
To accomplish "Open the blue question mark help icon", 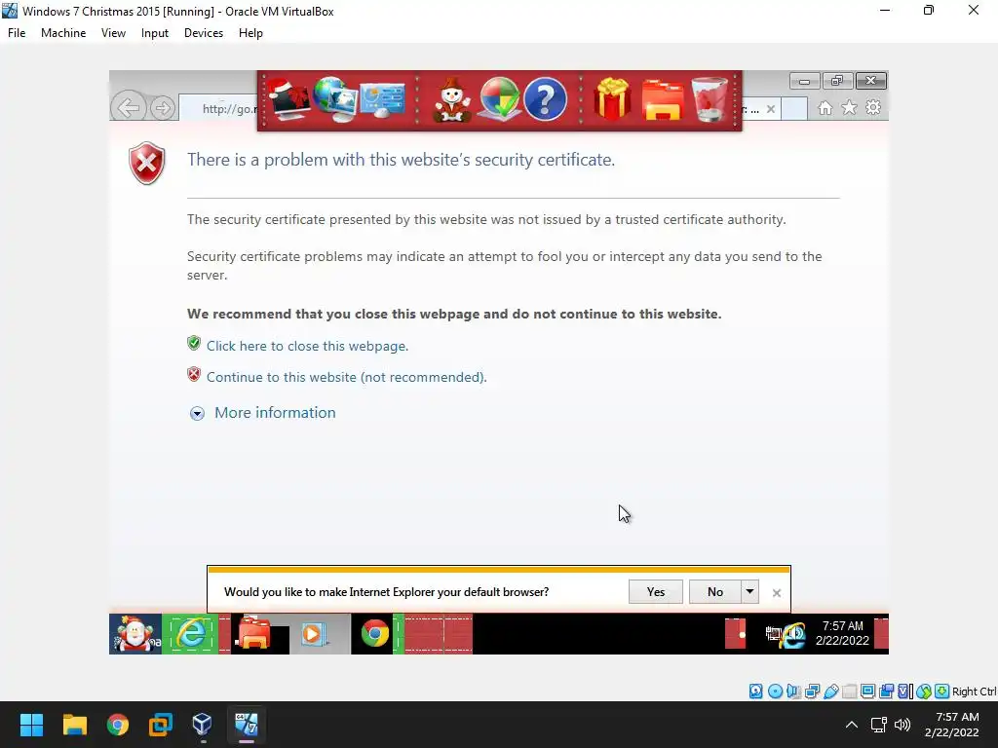I will point(546,100).
